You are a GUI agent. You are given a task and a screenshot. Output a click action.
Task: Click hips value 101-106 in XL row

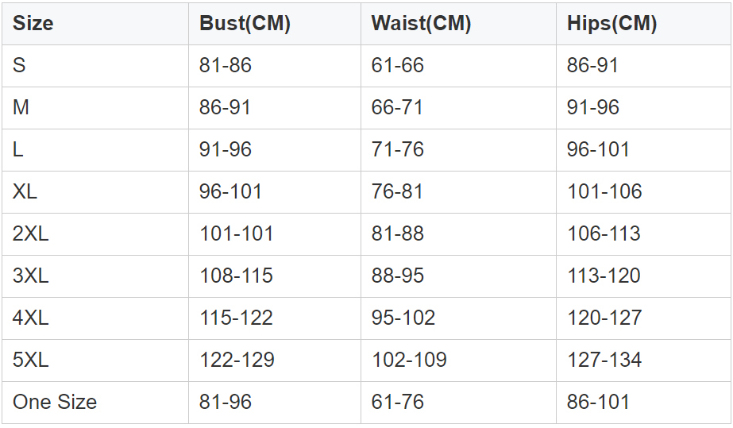(x=604, y=191)
